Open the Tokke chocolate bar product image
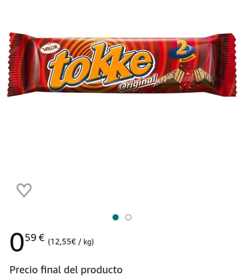 pos(122,65)
